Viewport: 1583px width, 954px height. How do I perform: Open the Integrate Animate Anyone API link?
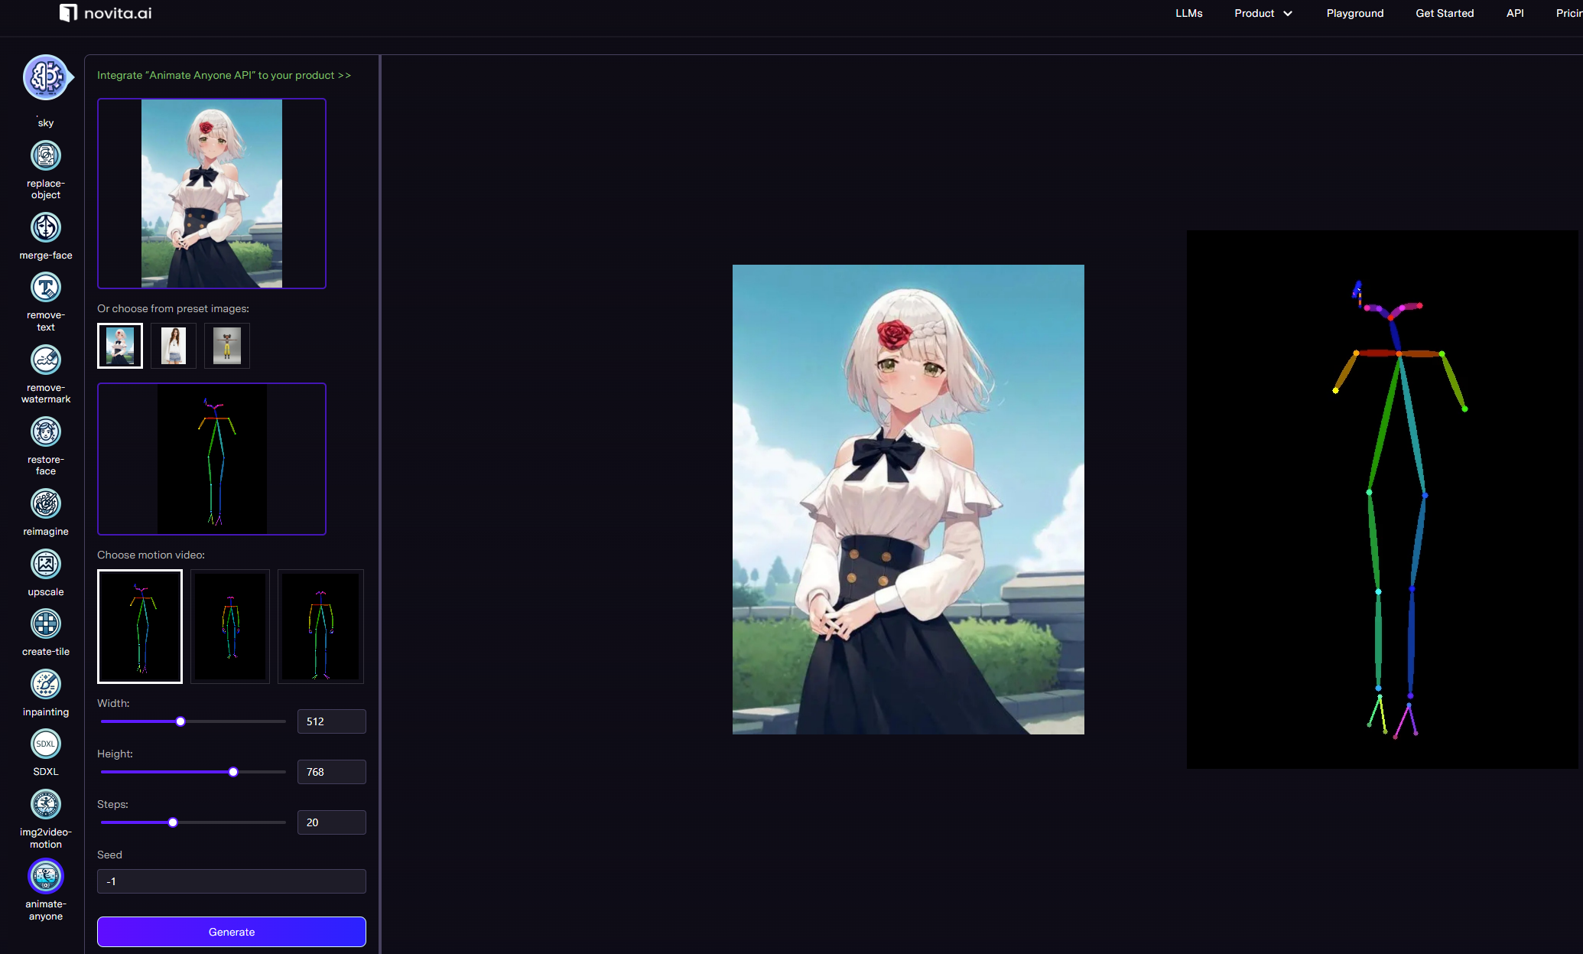click(223, 75)
